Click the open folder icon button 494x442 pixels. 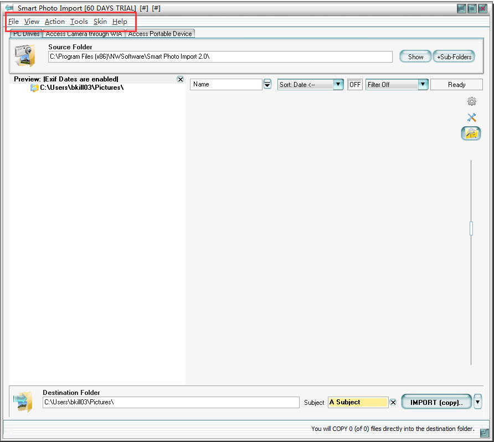[471, 133]
